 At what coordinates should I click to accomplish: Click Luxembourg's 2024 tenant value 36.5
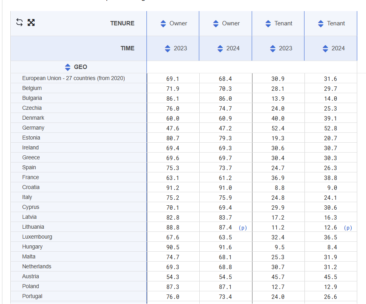330,237
